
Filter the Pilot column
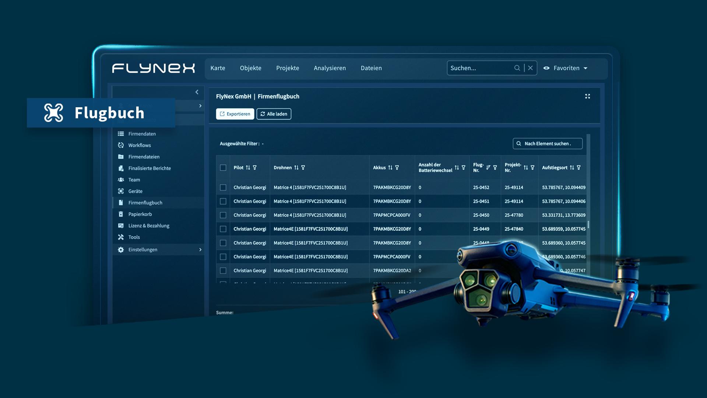tap(255, 168)
